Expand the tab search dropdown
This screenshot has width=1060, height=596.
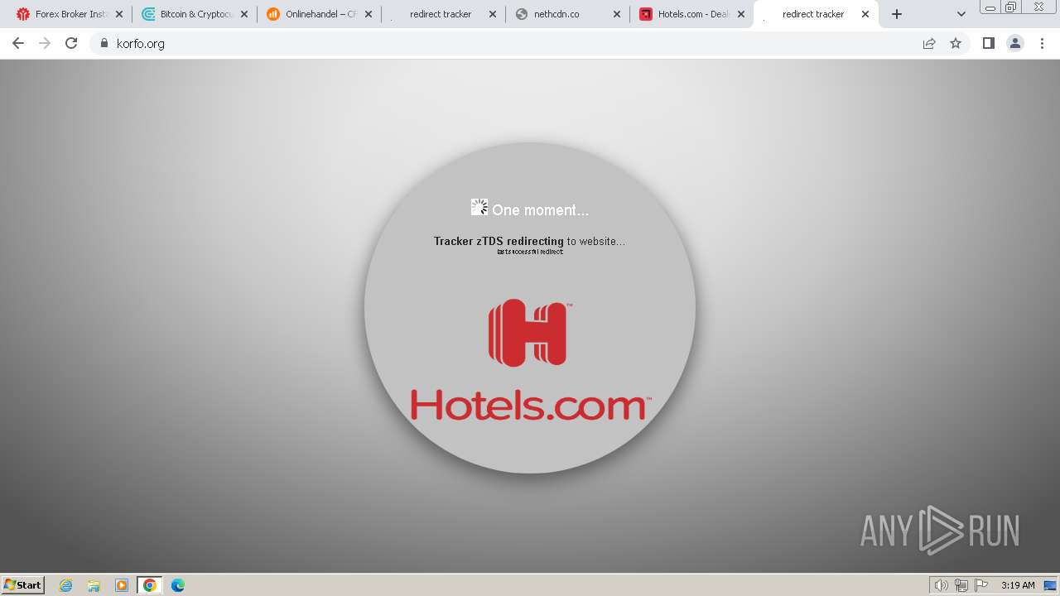pos(961,14)
